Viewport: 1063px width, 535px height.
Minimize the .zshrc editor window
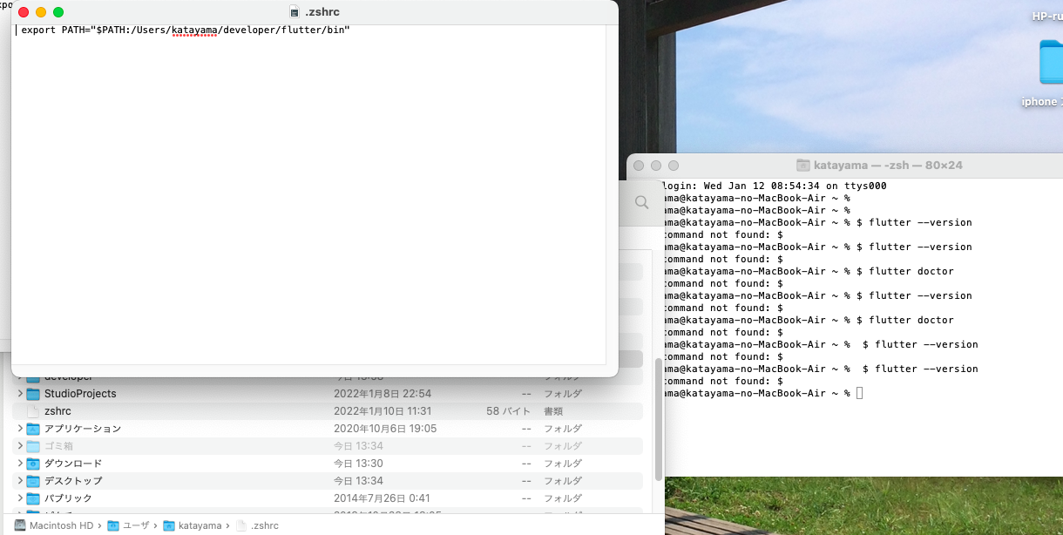click(x=41, y=12)
